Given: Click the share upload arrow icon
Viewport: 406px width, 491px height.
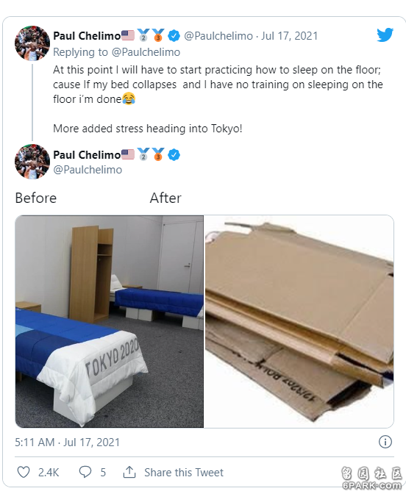Looking at the screenshot, I should tap(129, 472).
